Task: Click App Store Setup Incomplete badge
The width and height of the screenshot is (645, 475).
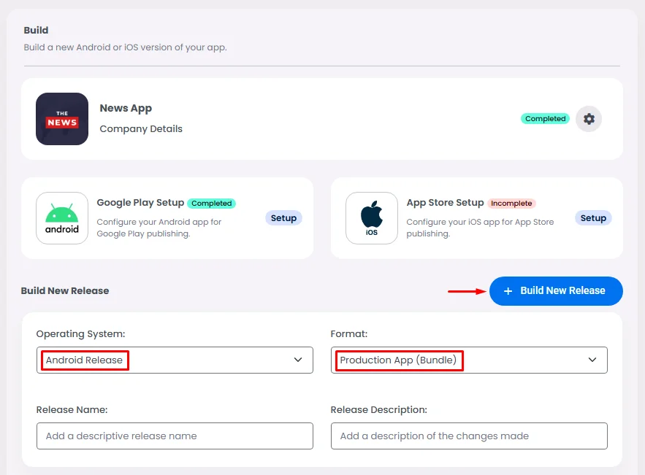Action: click(x=511, y=204)
